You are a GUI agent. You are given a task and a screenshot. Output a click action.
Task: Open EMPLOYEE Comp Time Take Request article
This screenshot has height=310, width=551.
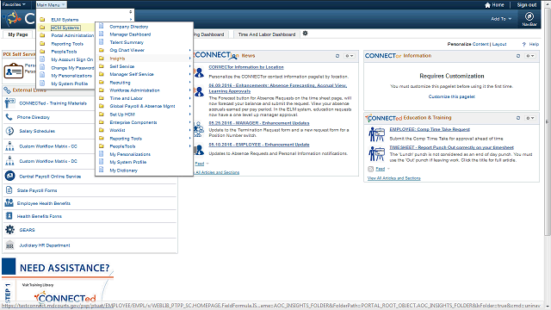430,129
